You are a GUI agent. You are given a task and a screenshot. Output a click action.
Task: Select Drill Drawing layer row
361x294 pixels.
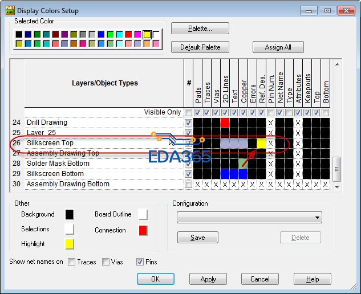pos(104,122)
